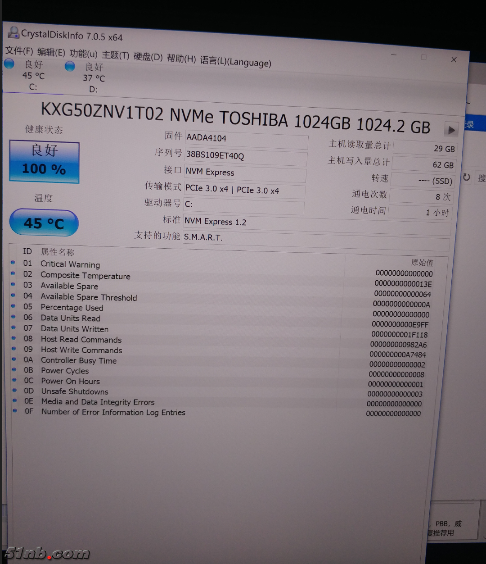Click transfer mode field PCIe 3.0 x4
The image size is (486, 564).
pyautogui.click(x=245, y=190)
